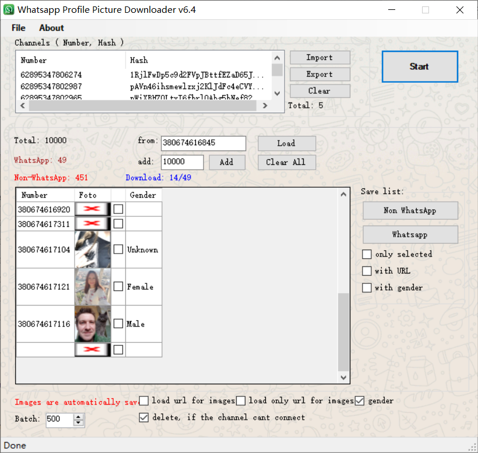This screenshot has width=478, height=453.
Task: Click the Import channels button
Action: pyautogui.click(x=320, y=57)
